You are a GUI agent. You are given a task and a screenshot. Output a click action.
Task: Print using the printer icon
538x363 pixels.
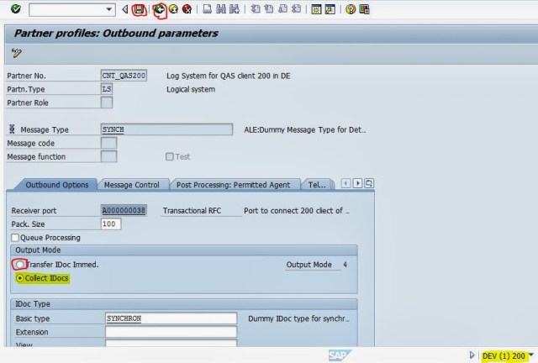pos(208,9)
